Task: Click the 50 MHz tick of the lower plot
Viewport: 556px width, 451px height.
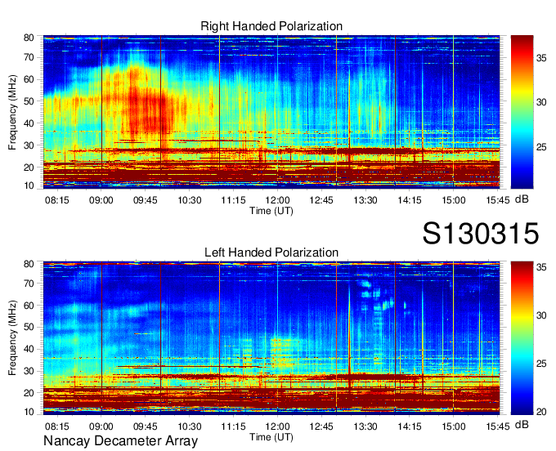Action: (x=29, y=327)
